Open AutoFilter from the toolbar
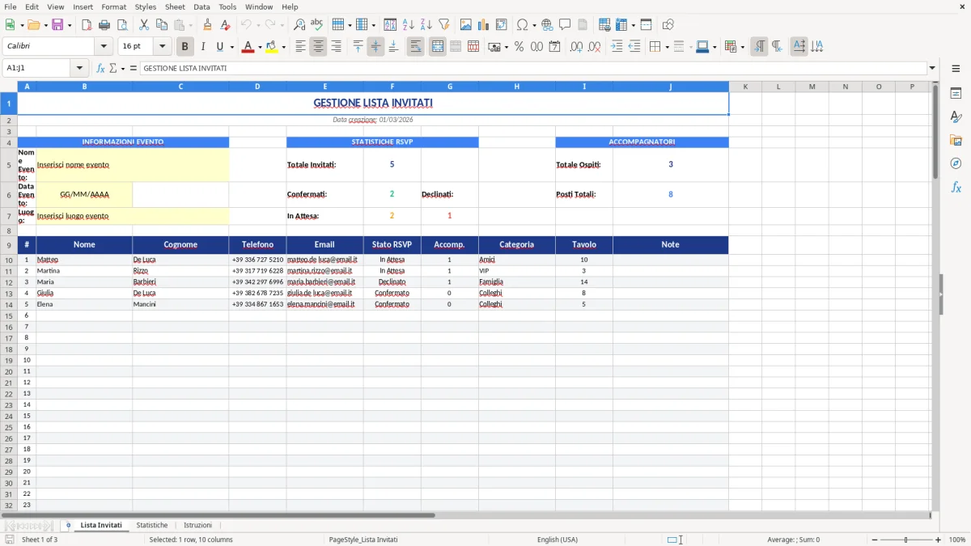 [x=443, y=24]
